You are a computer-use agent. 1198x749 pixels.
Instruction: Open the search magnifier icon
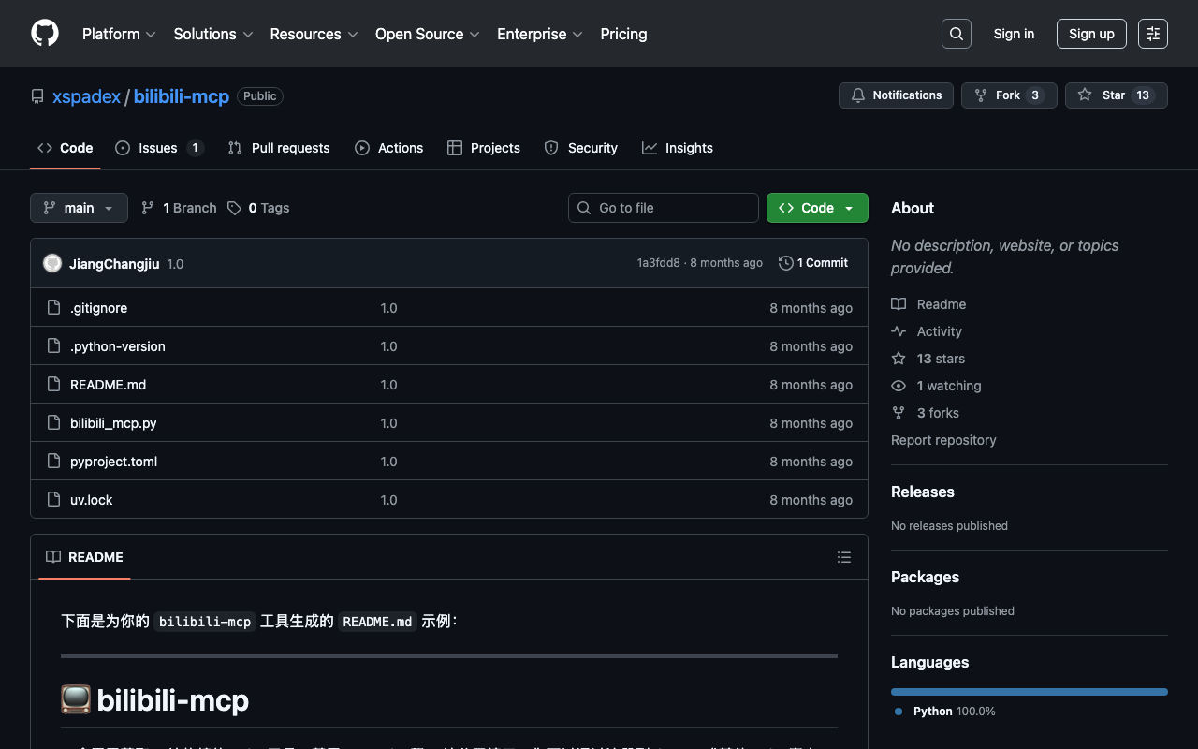(956, 34)
